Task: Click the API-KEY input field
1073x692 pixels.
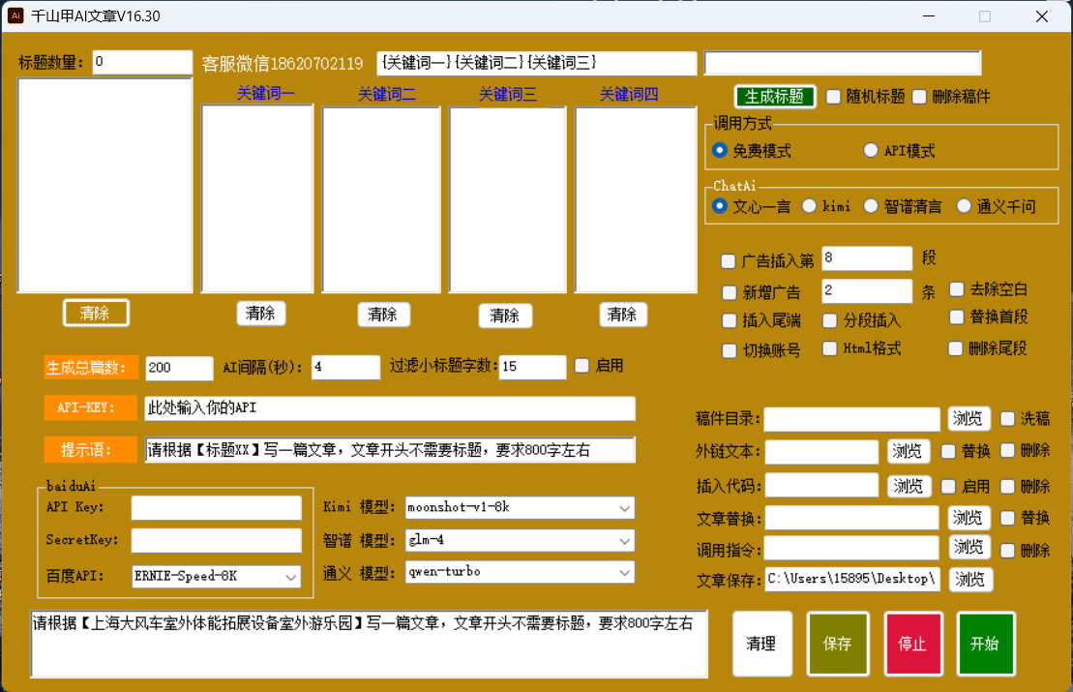Action: pos(389,408)
